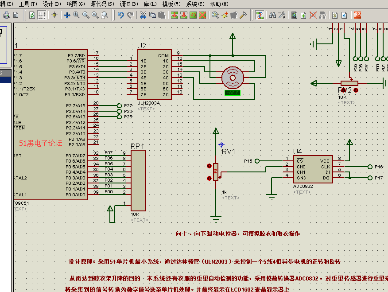Image resolution: width=388 pixels, height=292 pixels.
Task: Click the P15 terminal near ADC0832 CS
Action: click(x=257, y=161)
